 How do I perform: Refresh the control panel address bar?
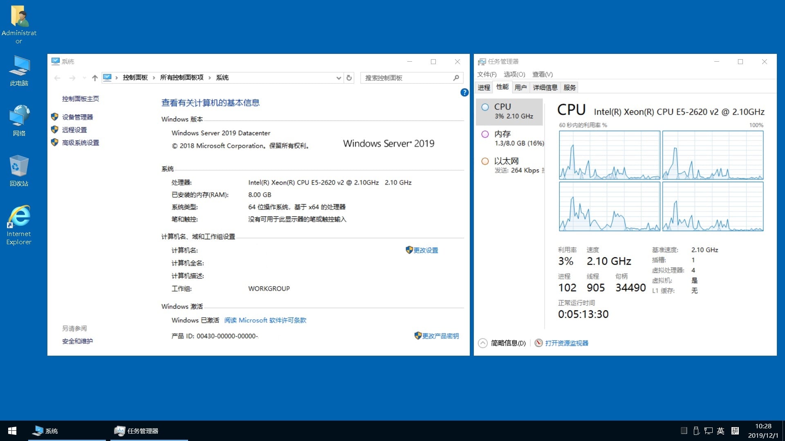pos(349,78)
